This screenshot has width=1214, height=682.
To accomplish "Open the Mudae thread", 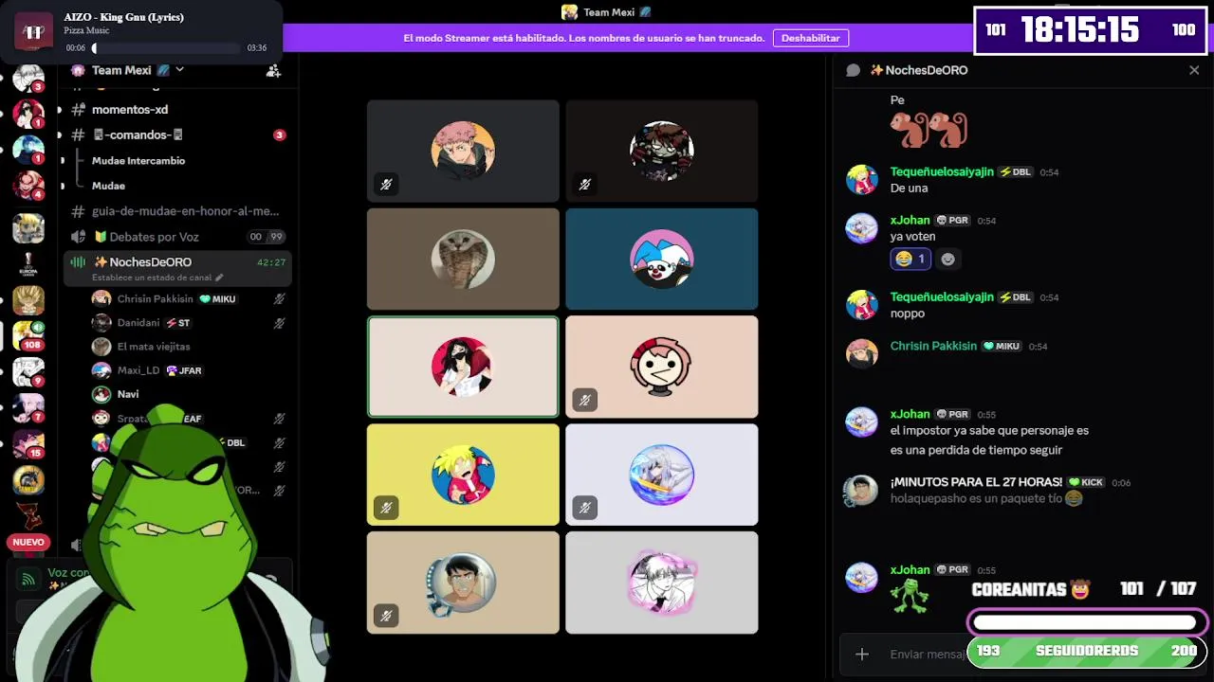I will tap(108, 186).
